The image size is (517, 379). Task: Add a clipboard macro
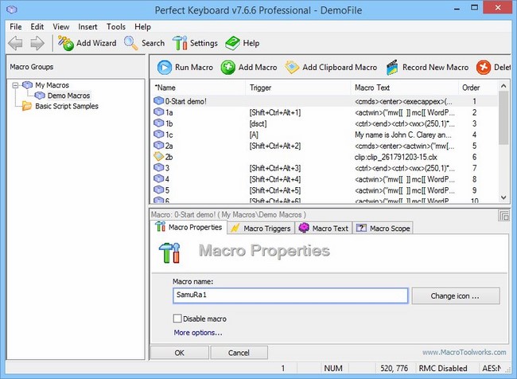click(x=292, y=68)
